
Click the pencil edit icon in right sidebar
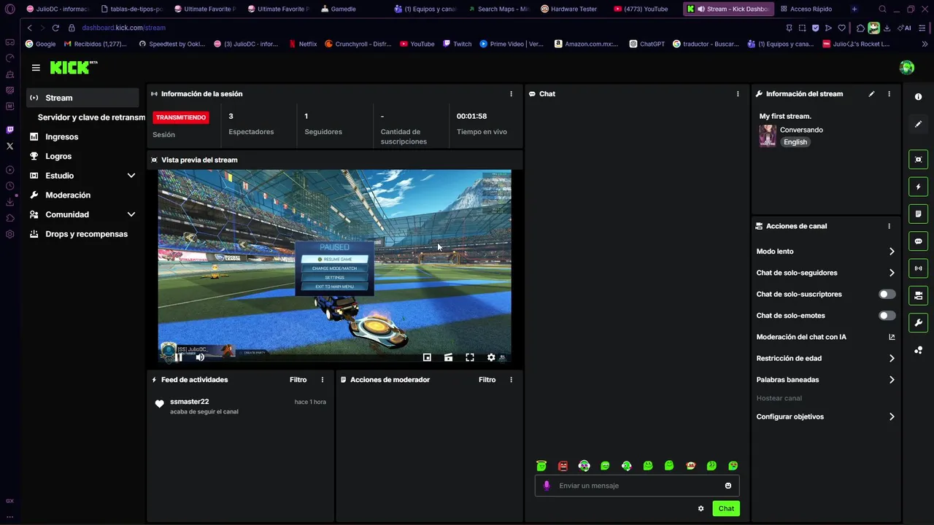tap(919, 124)
